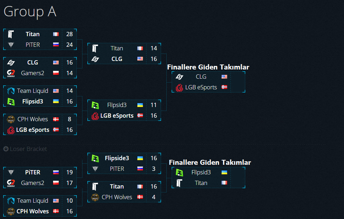Viewport: 344px width, 219px height.
Task: Select CLG team name in Titan semifinal
Action: coord(117,59)
